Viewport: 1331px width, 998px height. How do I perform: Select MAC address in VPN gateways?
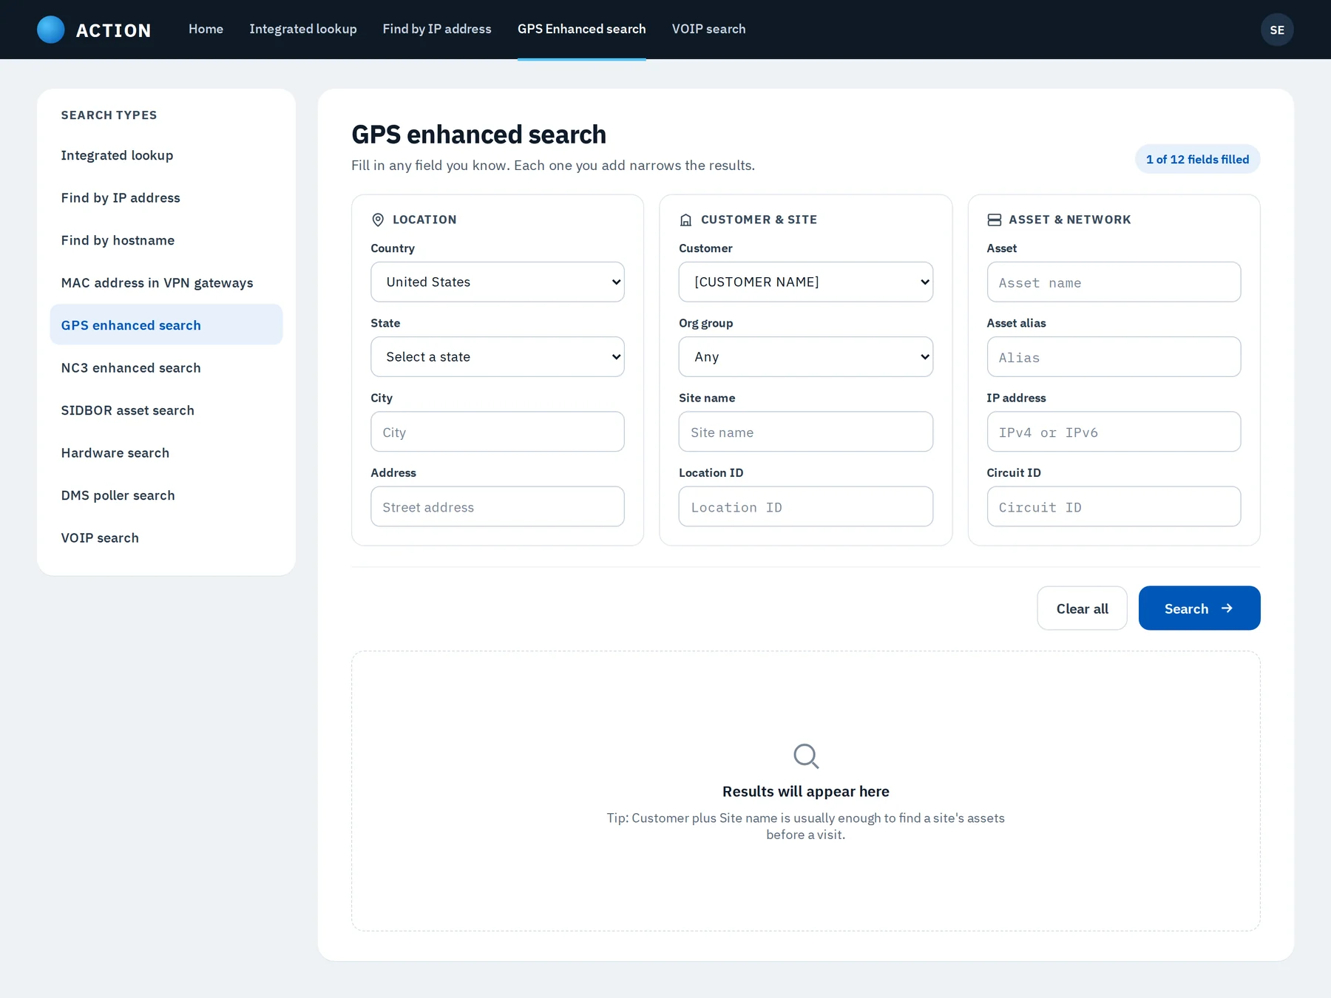coord(166,282)
